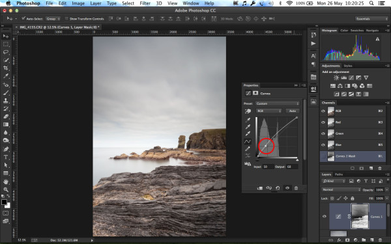The image size is (391, 244).
Task: Select the Rectangular Marquee tool
Action: tap(5, 44)
